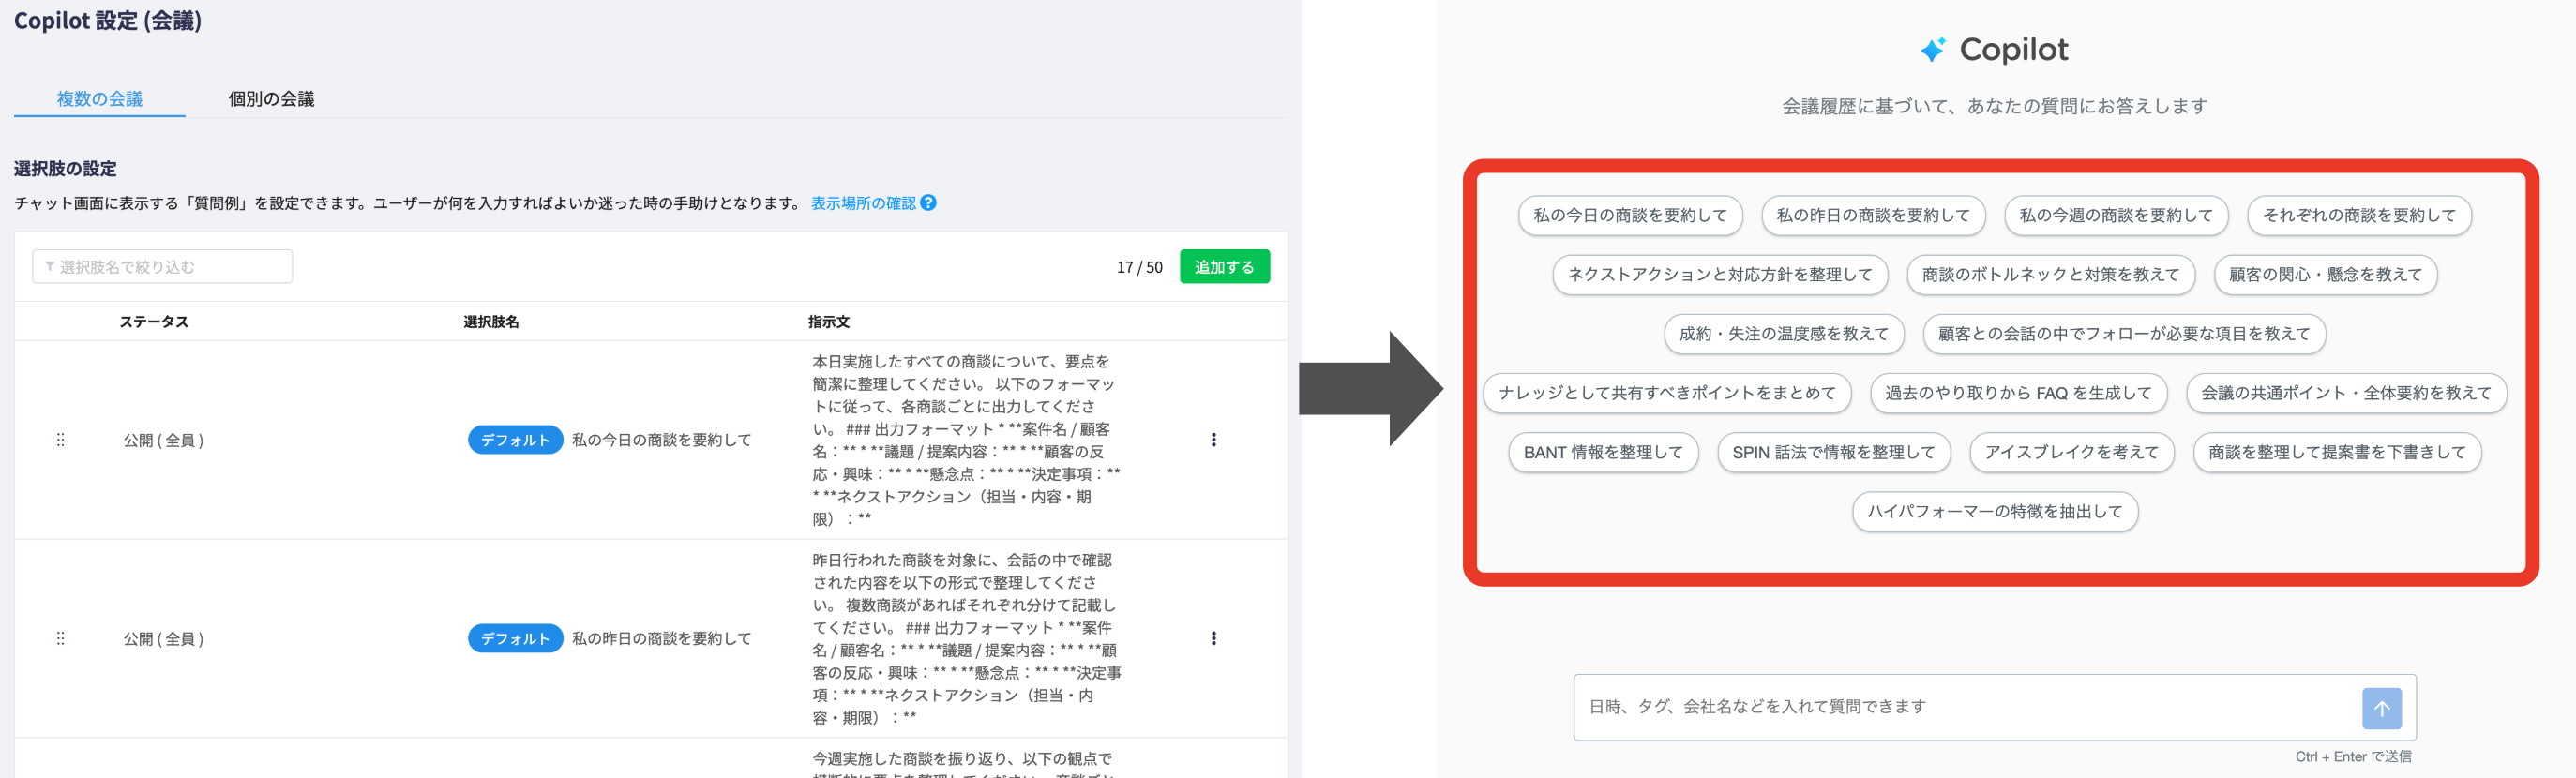Choose the 顧客の関心・懸念を教えて chip
Image resolution: width=2576 pixels, height=778 pixels.
(2325, 274)
